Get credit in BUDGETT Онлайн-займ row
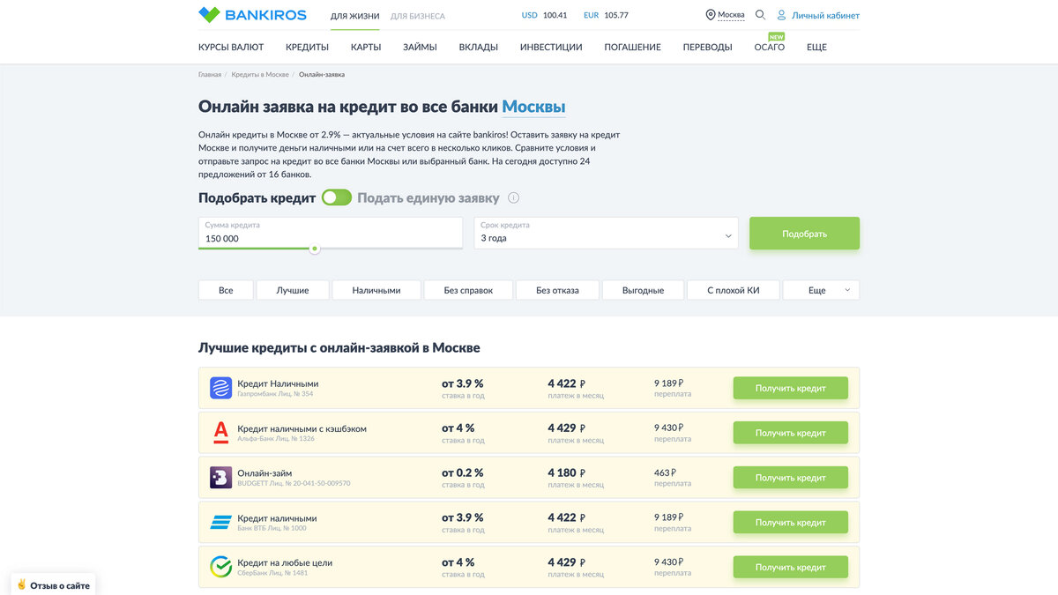Viewport: 1058px width, 595px height. (791, 478)
